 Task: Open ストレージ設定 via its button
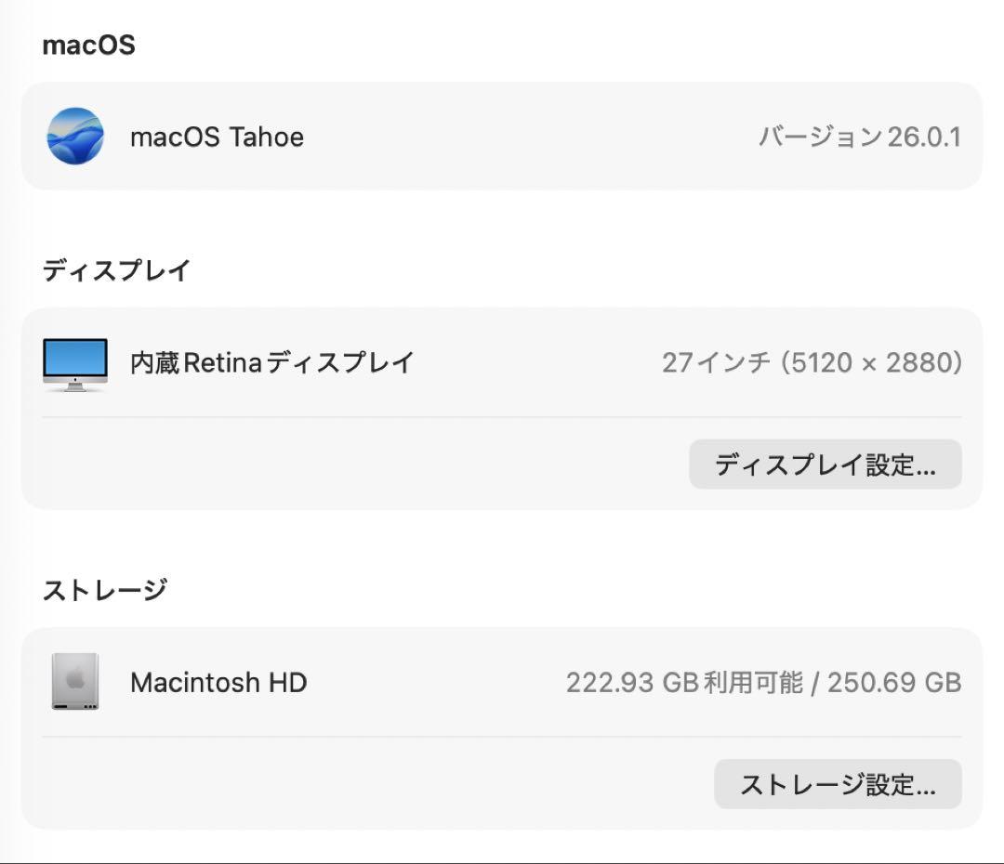838,784
